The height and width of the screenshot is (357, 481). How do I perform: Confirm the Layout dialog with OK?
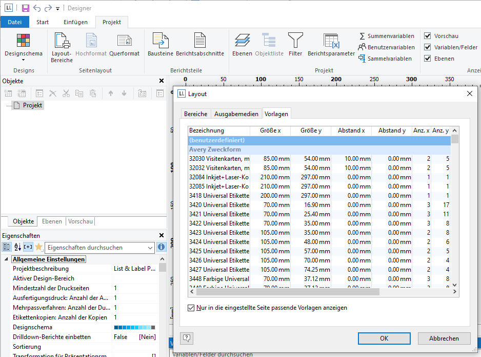[x=384, y=338]
